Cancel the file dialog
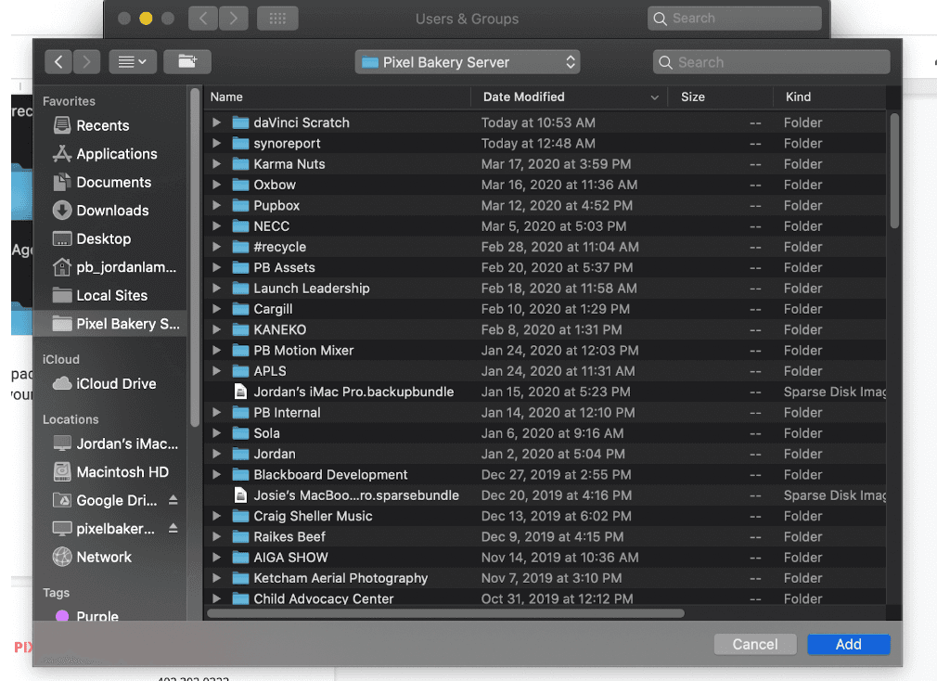This screenshot has width=937, height=681. coord(755,644)
